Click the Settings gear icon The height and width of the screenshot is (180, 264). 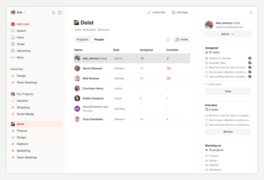click(174, 13)
